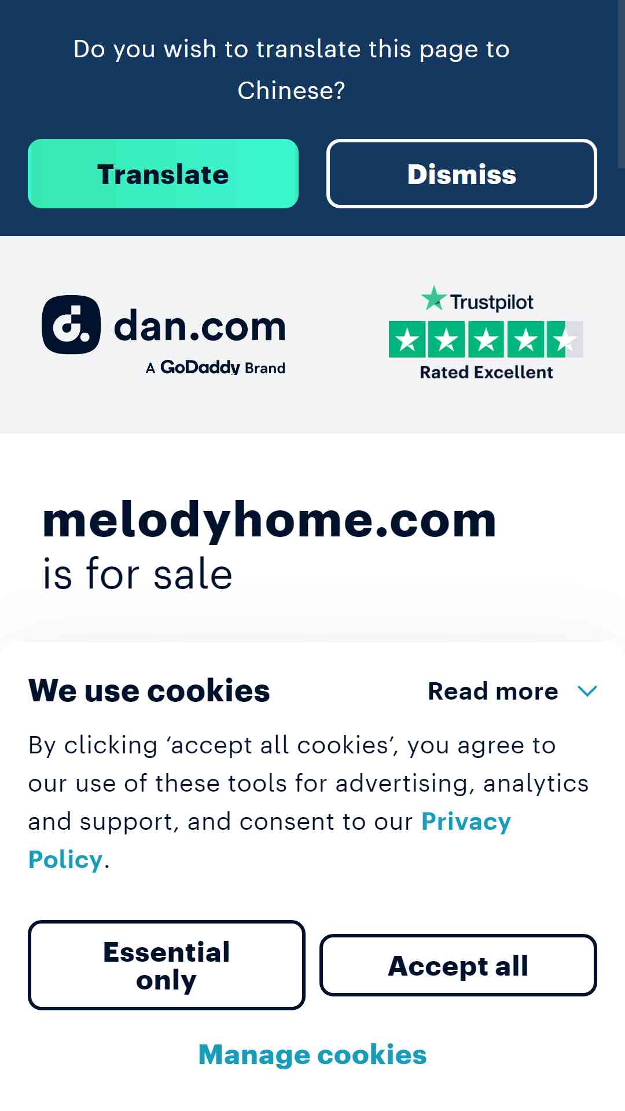Click the first Trustpilot rating star

tap(407, 339)
